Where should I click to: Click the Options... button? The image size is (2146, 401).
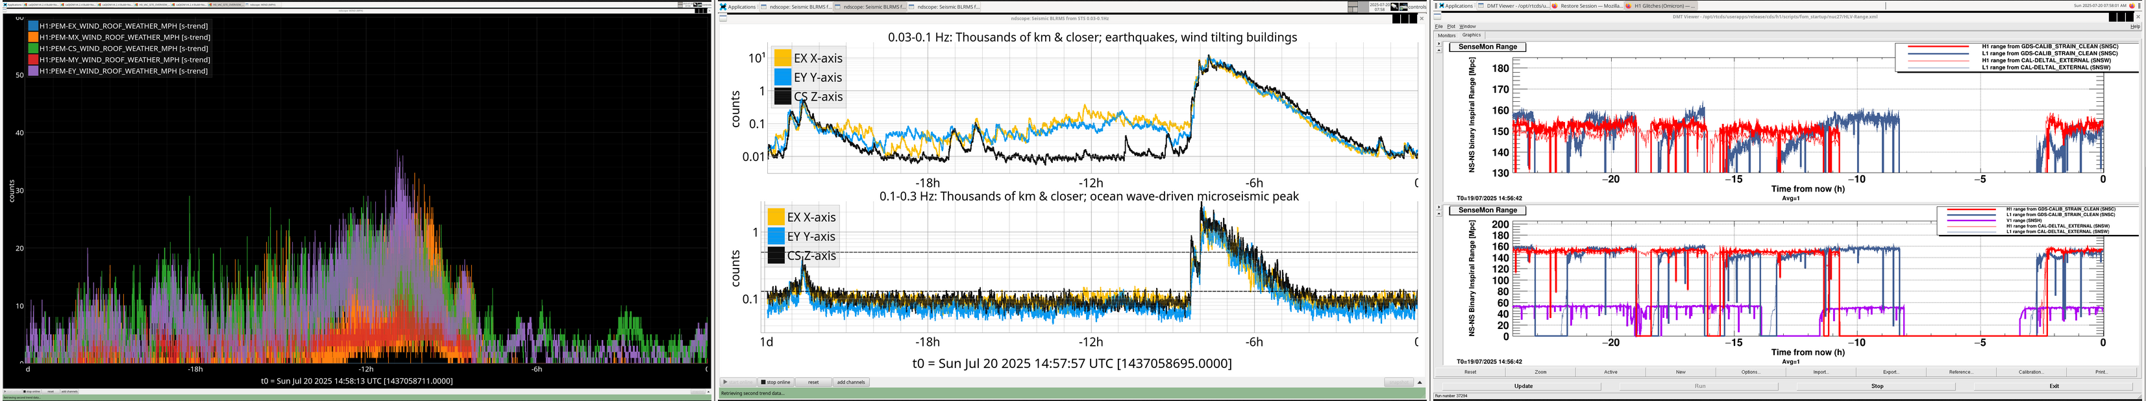coord(1750,372)
